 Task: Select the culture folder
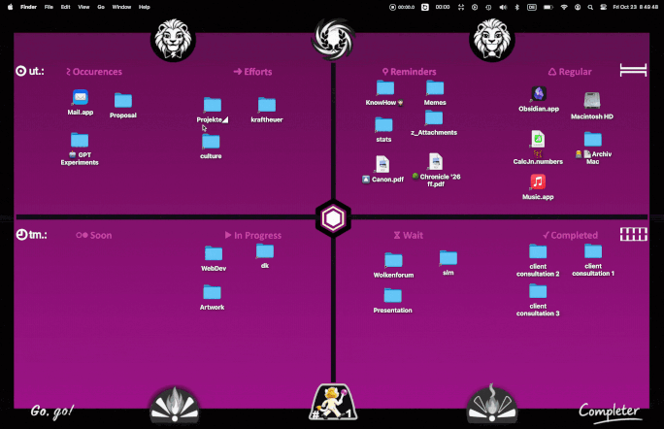(x=211, y=142)
